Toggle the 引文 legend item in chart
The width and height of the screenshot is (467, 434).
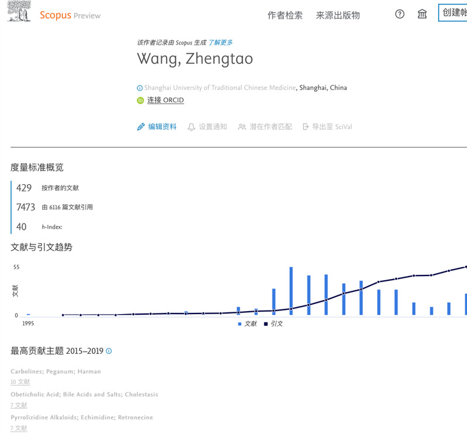pos(273,323)
